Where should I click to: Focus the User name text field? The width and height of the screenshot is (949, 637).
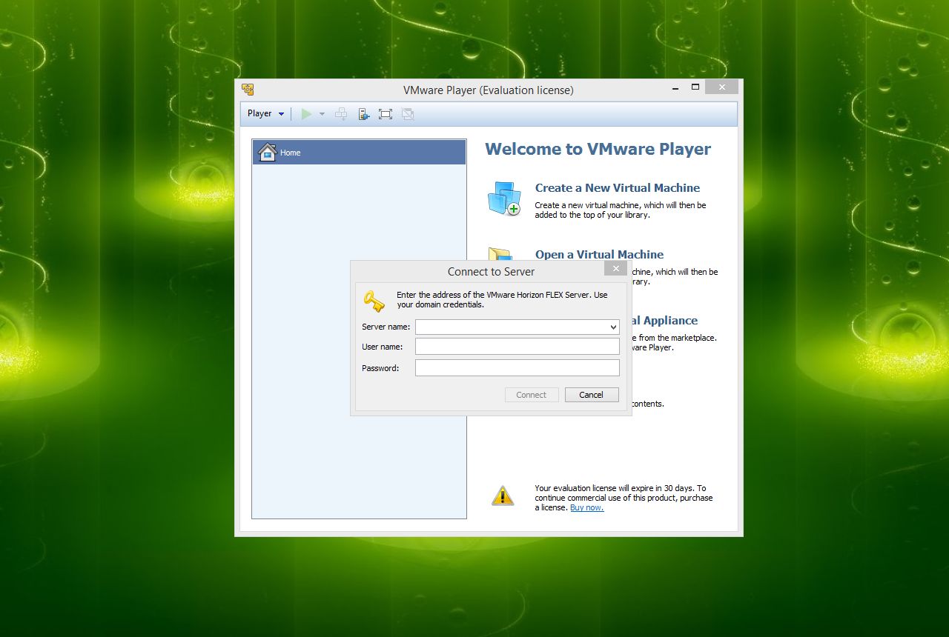tap(517, 347)
